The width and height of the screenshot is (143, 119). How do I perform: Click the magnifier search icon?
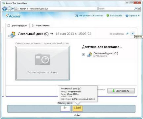pyautogui.click(x=136, y=9)
